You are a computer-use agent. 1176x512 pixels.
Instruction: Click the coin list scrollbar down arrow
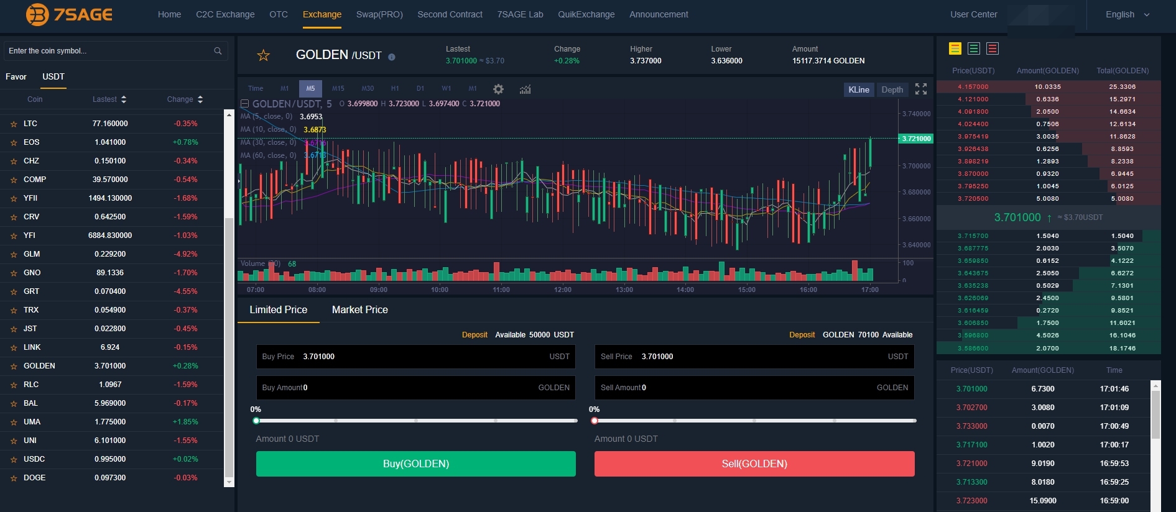pos(229,482)
